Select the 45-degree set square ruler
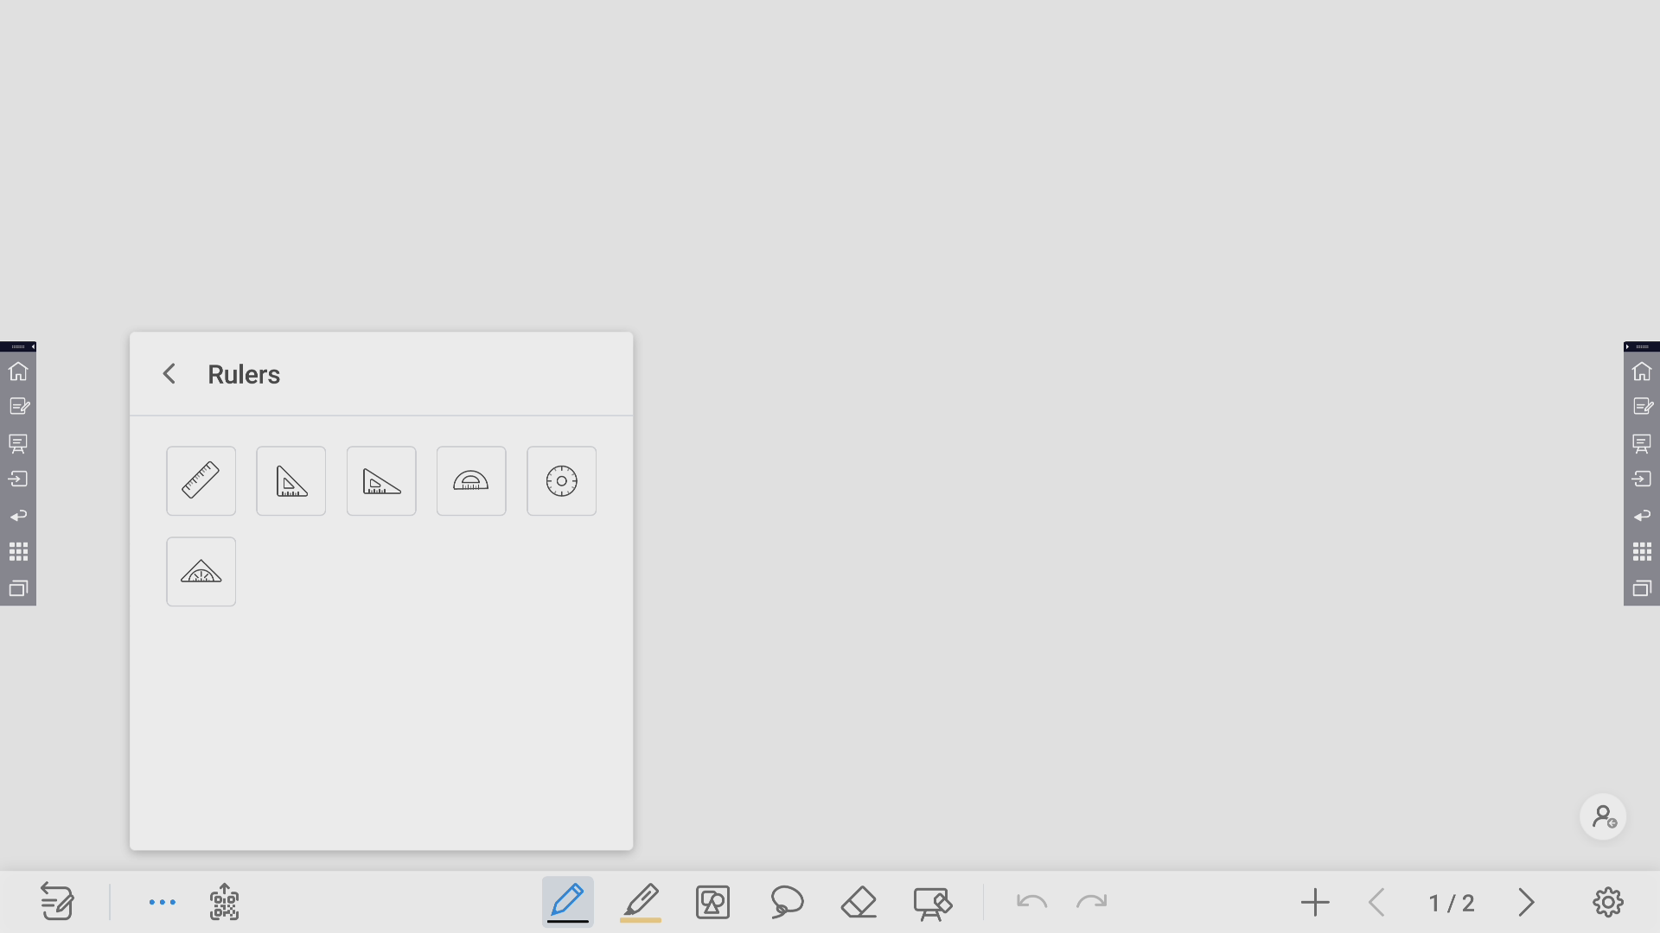The width and height of the screenshot is (1660, 933). pos(290,481)
